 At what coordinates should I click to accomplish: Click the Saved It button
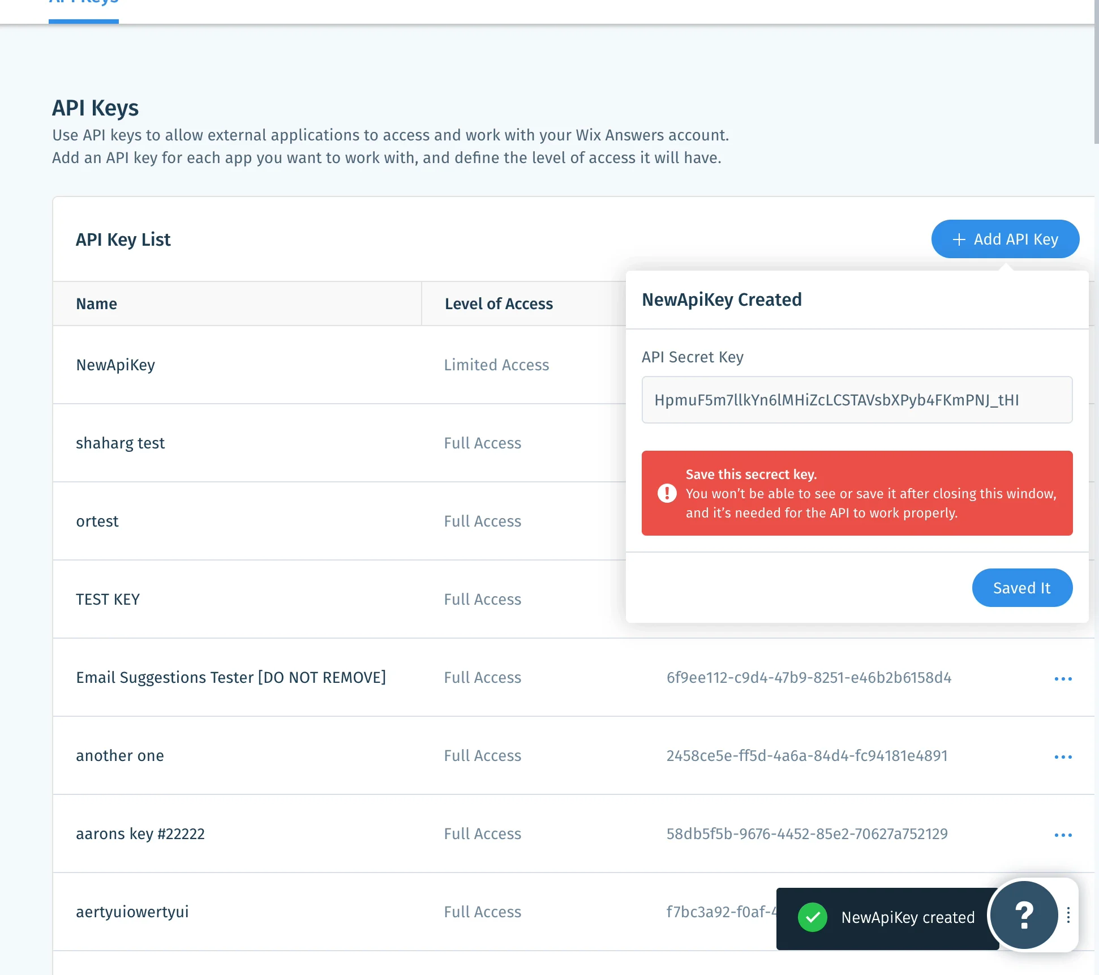pos(1022,588)
